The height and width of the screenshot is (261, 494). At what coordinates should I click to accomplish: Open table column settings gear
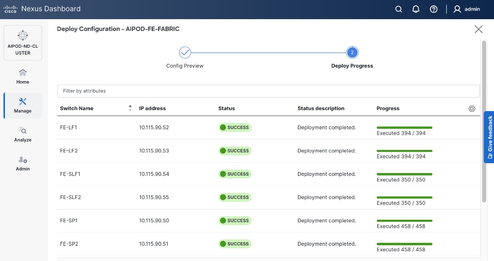coord(471,109)
